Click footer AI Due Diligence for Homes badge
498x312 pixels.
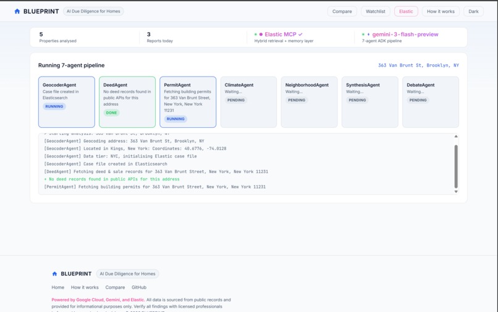(x=128, y=274)
